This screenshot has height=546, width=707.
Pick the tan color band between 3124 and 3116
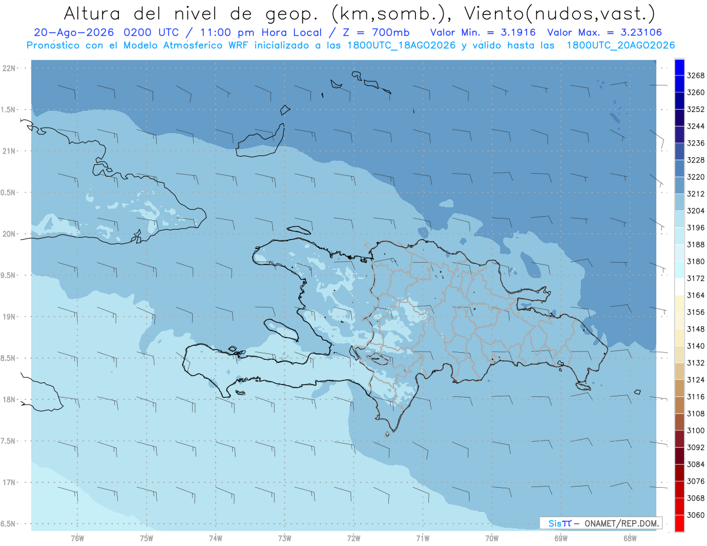tap(679, 388)
